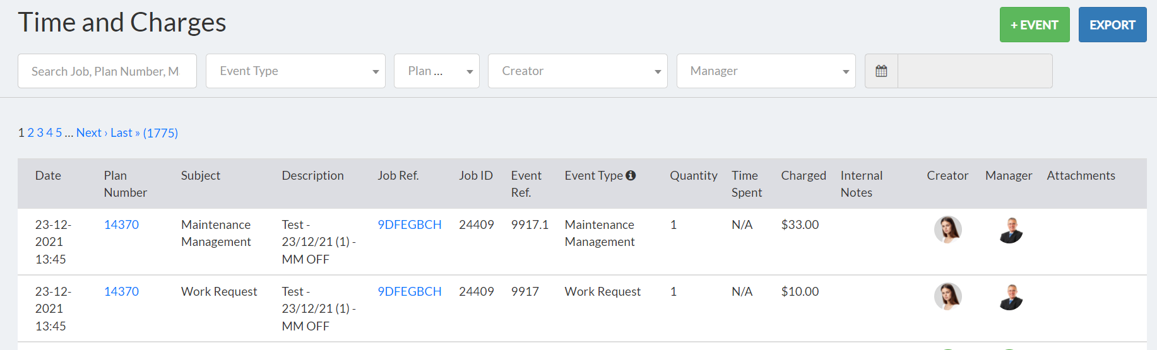Click creator avatar in the $33.00 row

pyautogui.click(x=947, y=230)
